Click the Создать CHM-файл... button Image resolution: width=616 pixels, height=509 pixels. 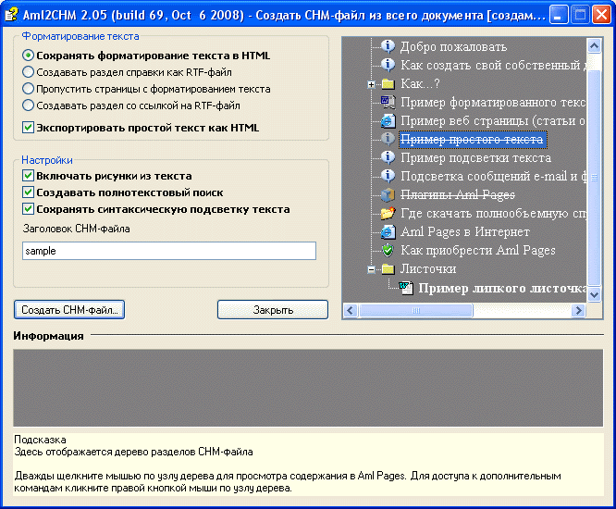(69, 310)
